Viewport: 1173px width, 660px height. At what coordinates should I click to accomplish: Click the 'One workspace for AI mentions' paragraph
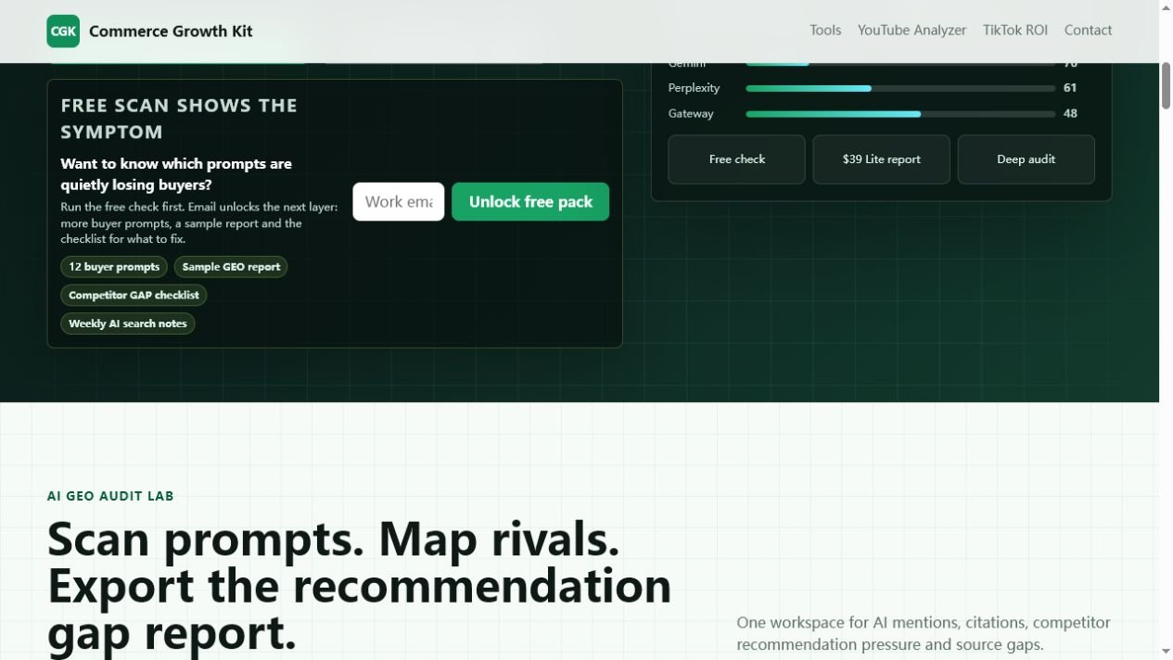tap(924, 633)
